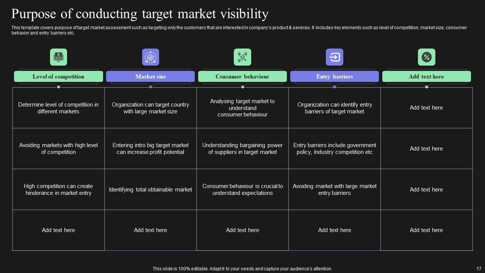This screenshot has width=485, height=273.
Task: Click the consumer behaviour people-search icon
Action: point(242,57)
